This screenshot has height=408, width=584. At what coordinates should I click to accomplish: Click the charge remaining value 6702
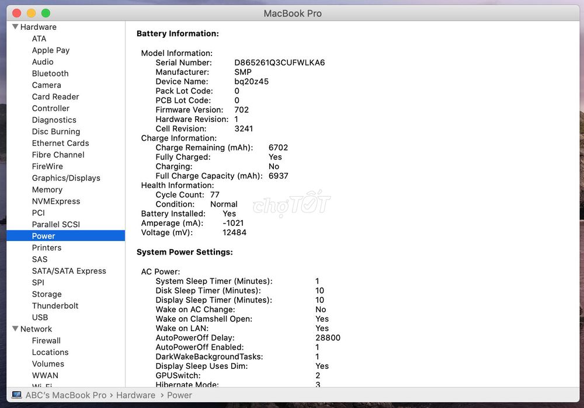[x=278, y=148]
